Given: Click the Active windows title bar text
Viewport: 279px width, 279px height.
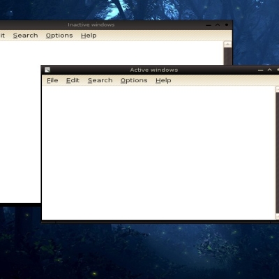Looking at the screenshot, I should pyautogui.click(x=154, y=70).
